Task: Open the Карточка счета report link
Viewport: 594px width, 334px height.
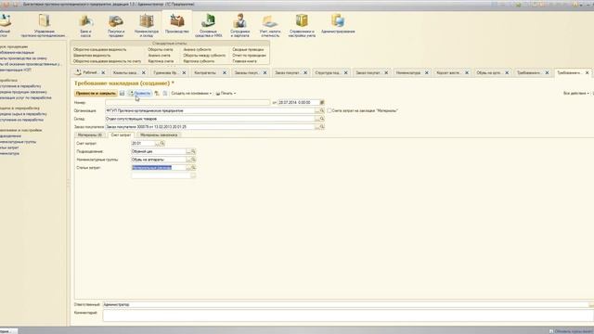Action: point(161,61)
